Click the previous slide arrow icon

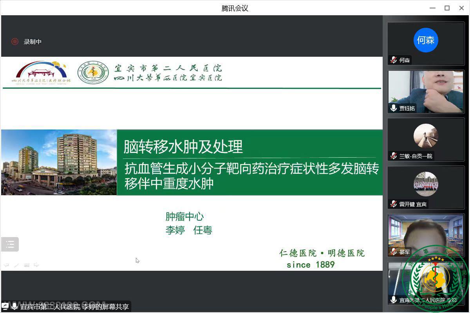coord(6,265)
